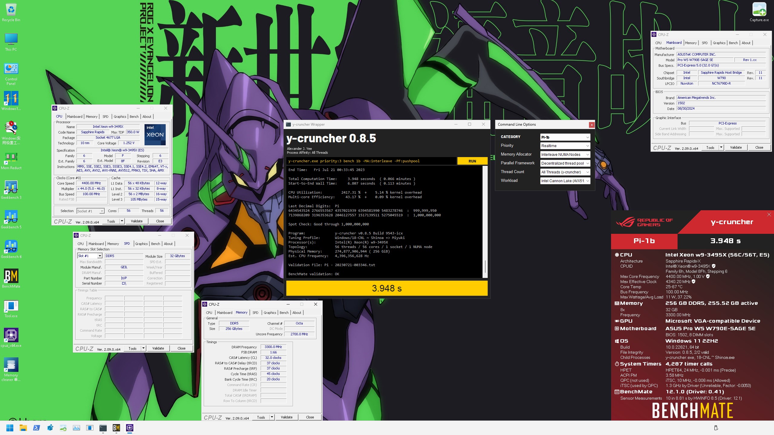Click the yellow RUN button
Viewport: 774px width, 435px height.
(x=472, y=161)
